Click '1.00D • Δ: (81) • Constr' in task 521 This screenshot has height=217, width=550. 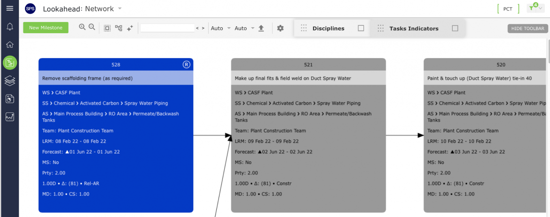tap(263, 183)
